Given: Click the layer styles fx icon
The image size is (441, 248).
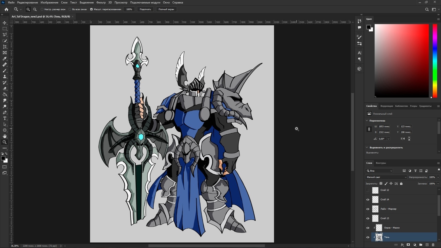Looking at the screenshot, I should click(402, 245).
